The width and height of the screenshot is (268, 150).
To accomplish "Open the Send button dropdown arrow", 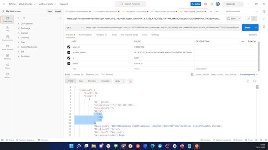I will (x=256, y=27).
